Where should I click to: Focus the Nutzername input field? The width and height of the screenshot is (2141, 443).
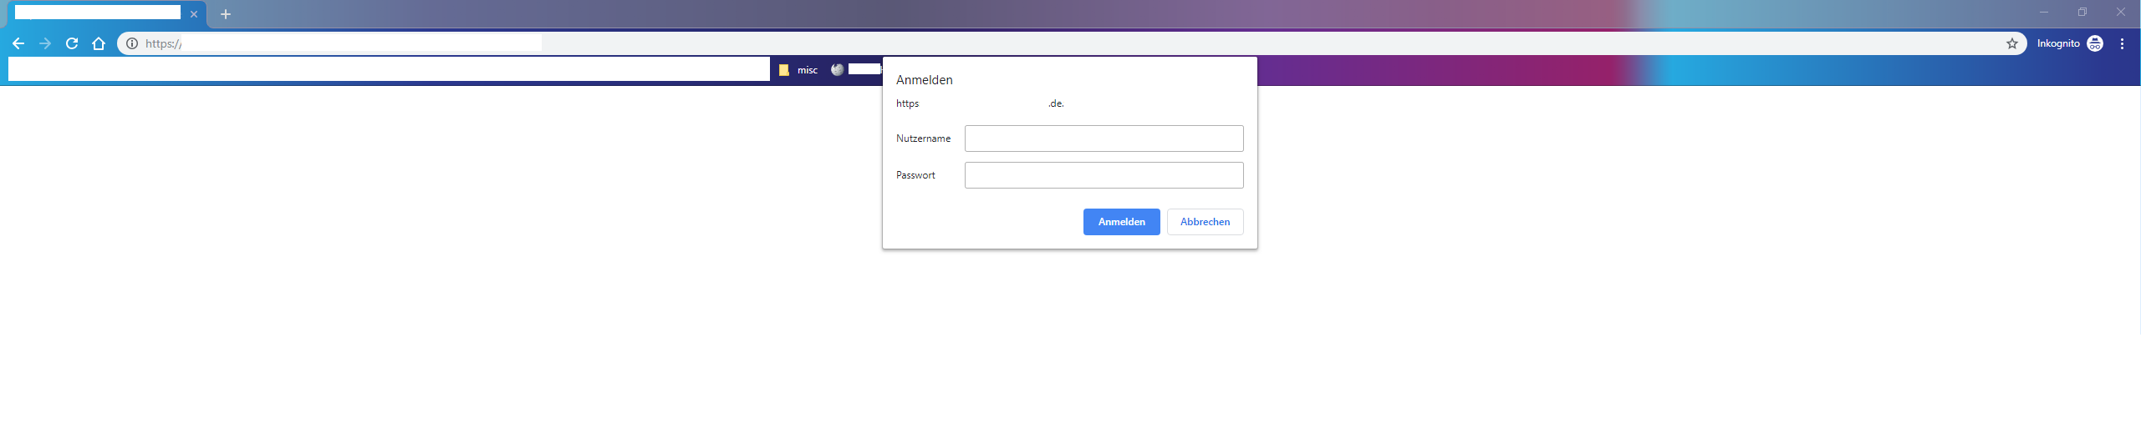(x=1104, y=138)
